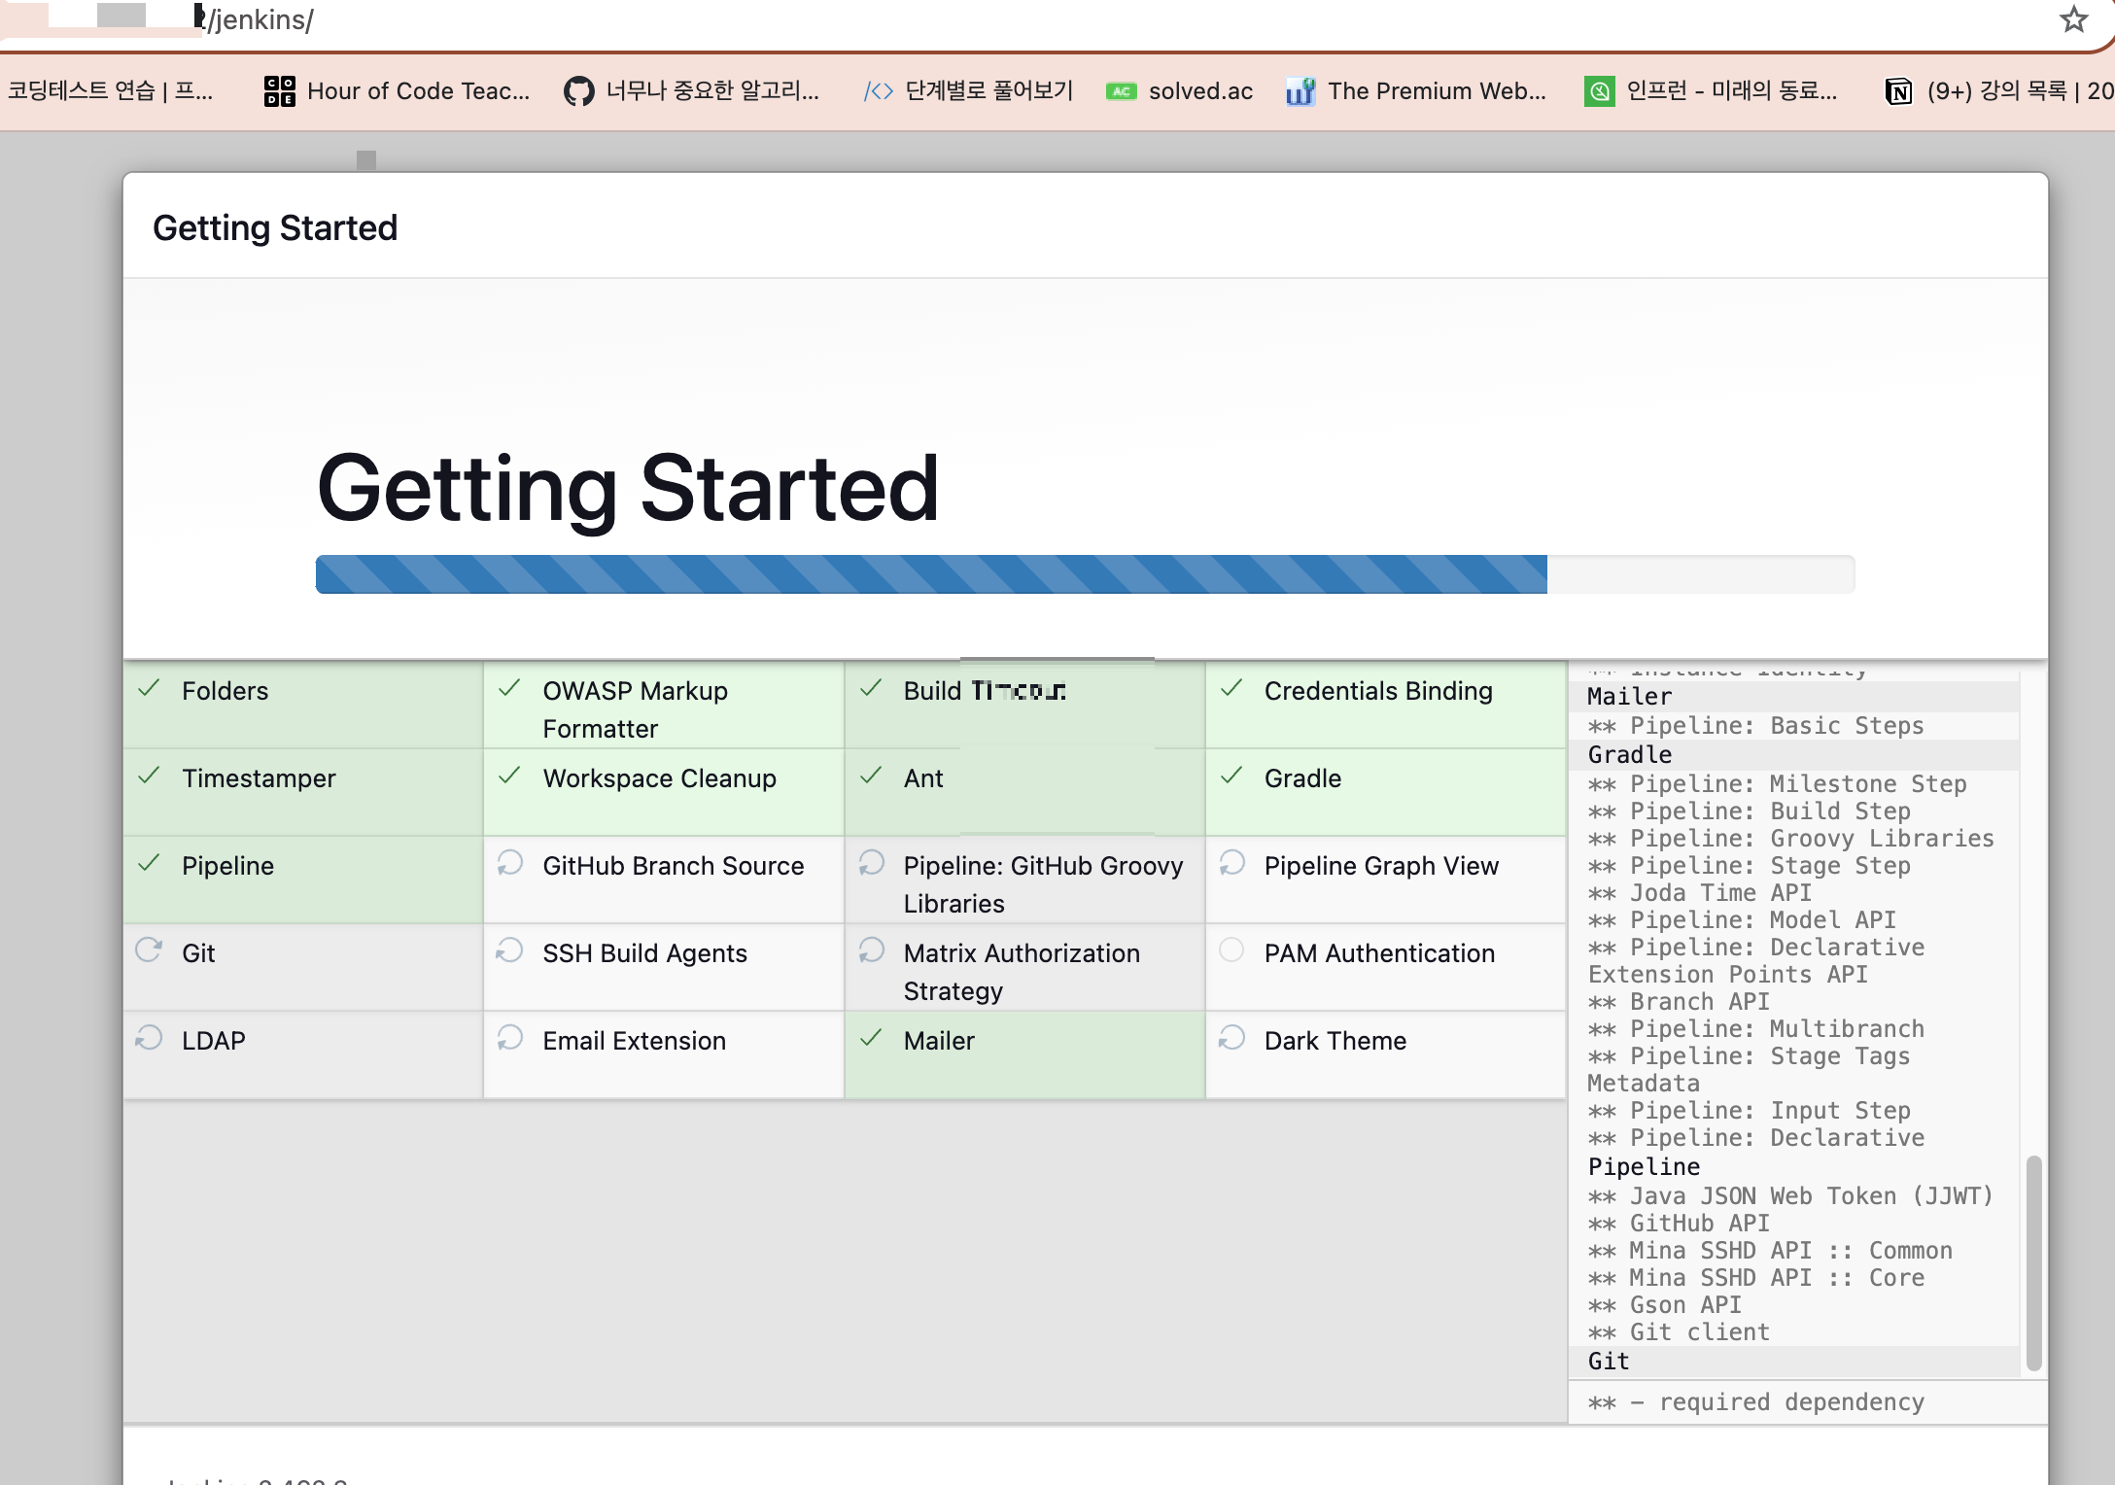
Task: Click the Gradle entry in install log
Action: pyautogui.click(x=1629, y=755)
